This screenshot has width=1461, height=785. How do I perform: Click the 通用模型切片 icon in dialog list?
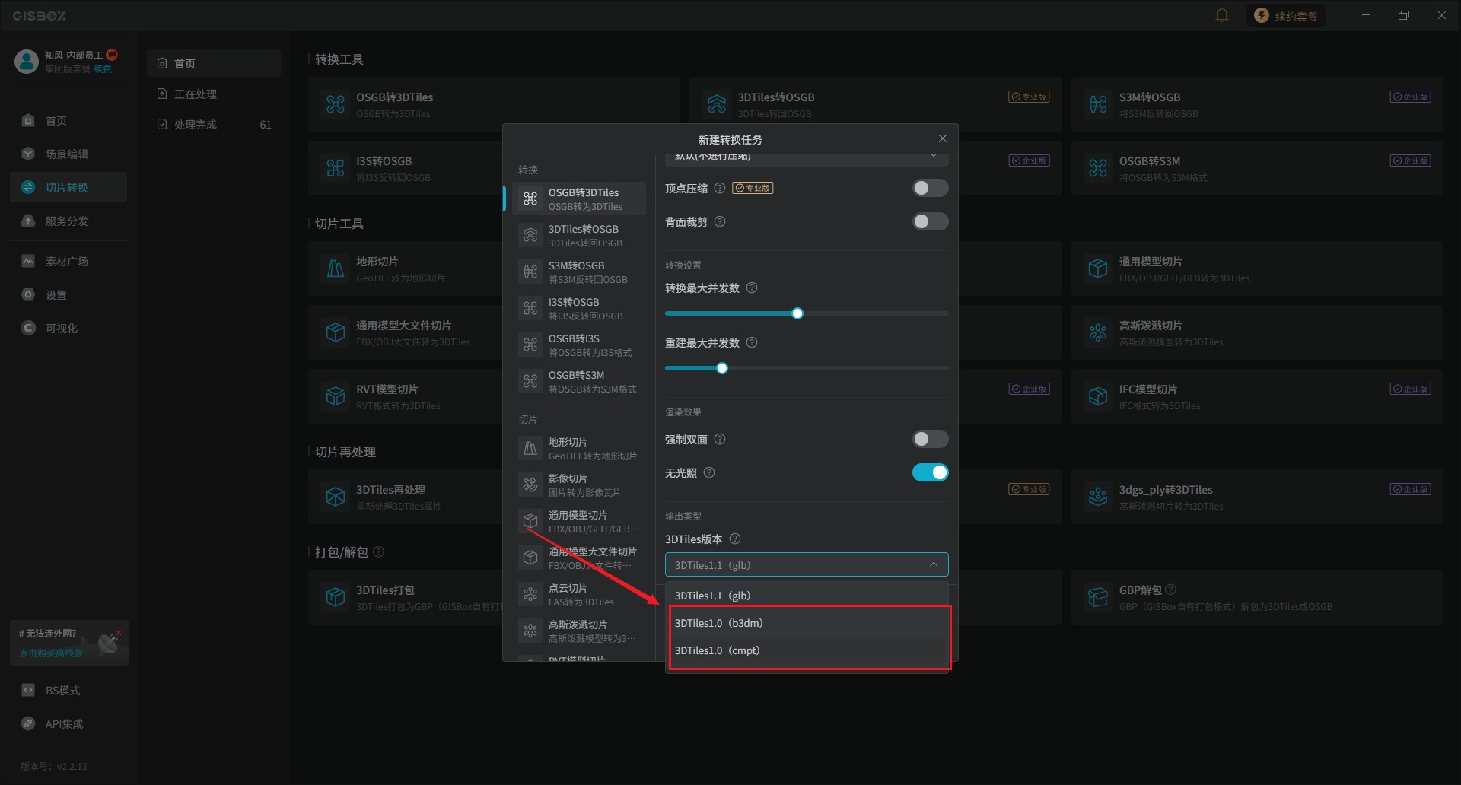click(530, 522)
